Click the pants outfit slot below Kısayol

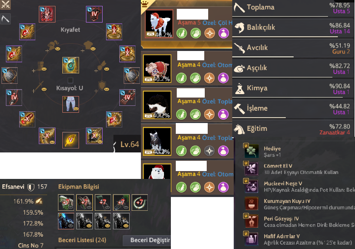click(x=71, y=104)
